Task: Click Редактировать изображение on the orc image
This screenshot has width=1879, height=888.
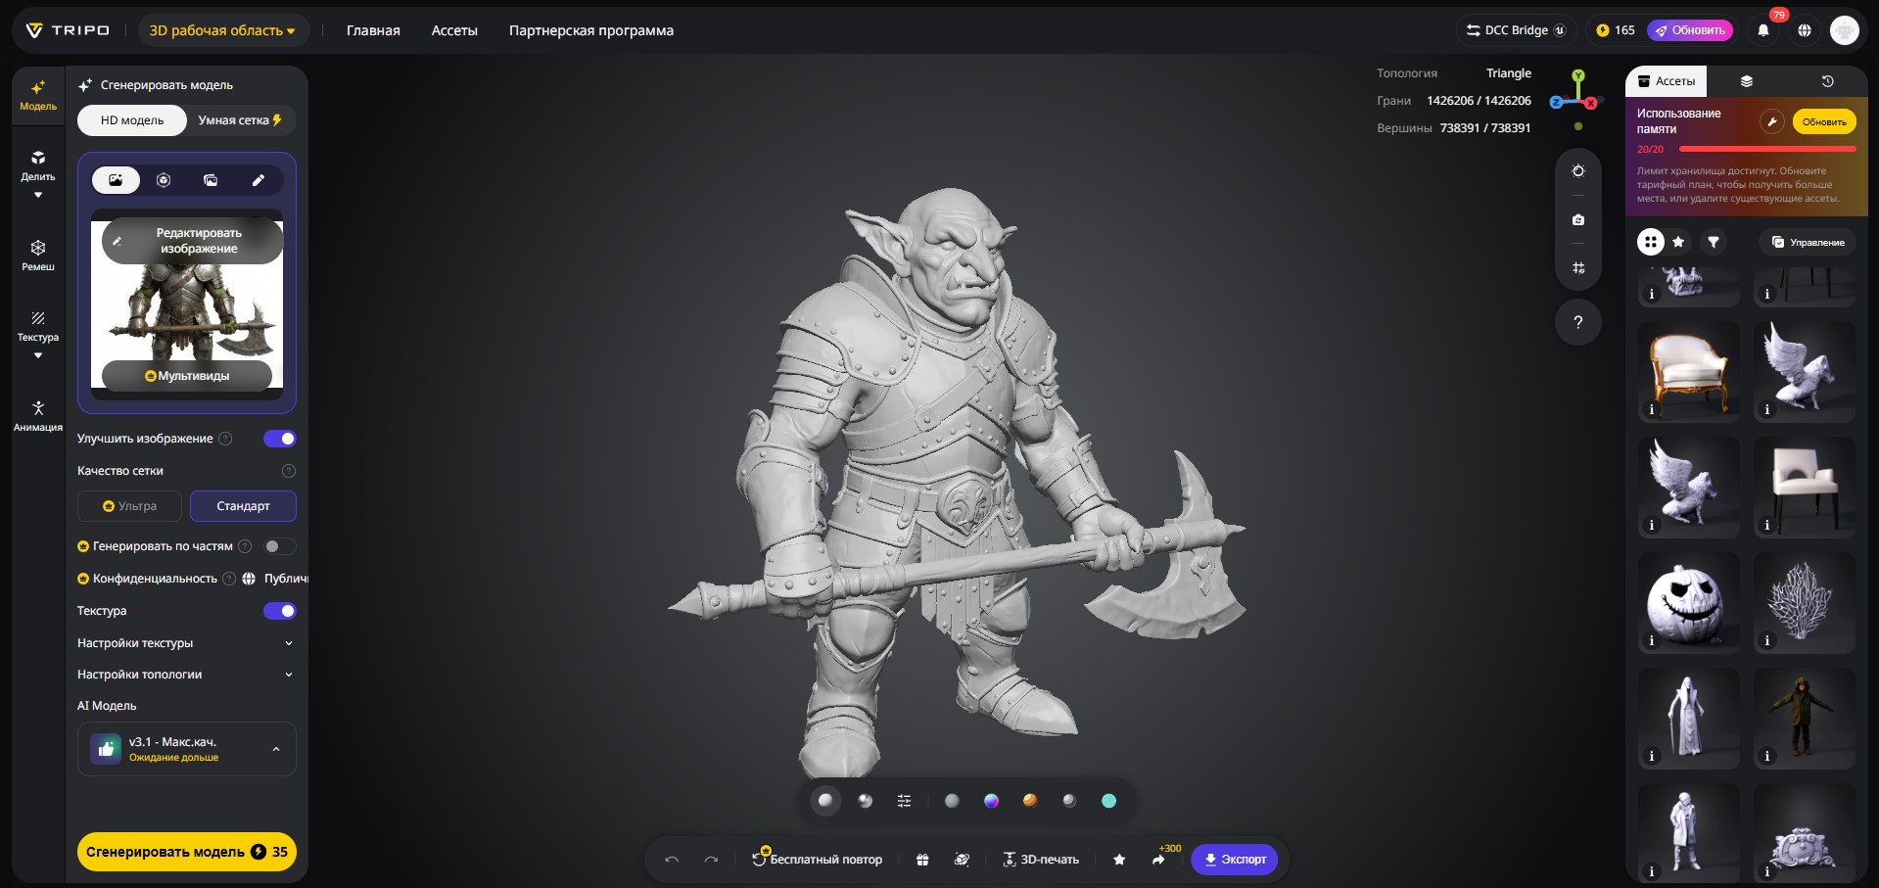Action: (192, 241)
